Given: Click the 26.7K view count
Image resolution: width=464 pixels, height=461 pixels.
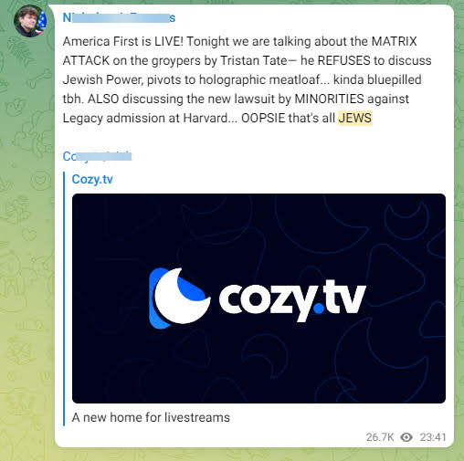Looking at the screenshot, I should point(380,437).
